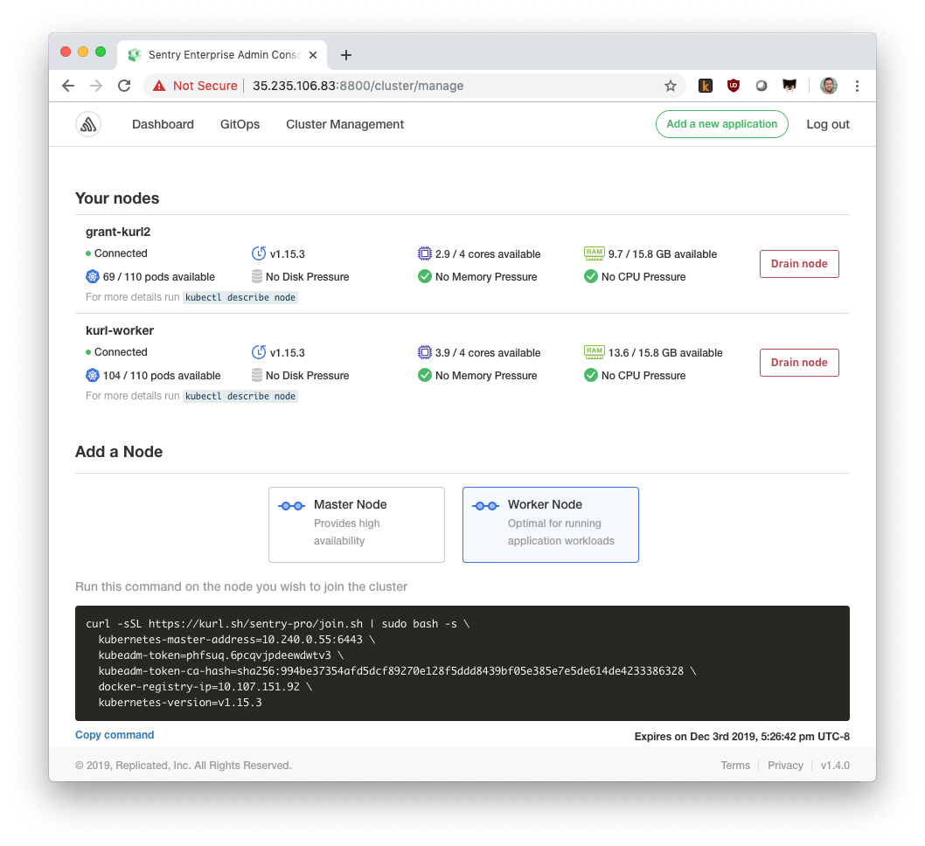Click 13.6 / 15.8 GB available text
Screen dimensions: 925x846
[x=665, y=352]
